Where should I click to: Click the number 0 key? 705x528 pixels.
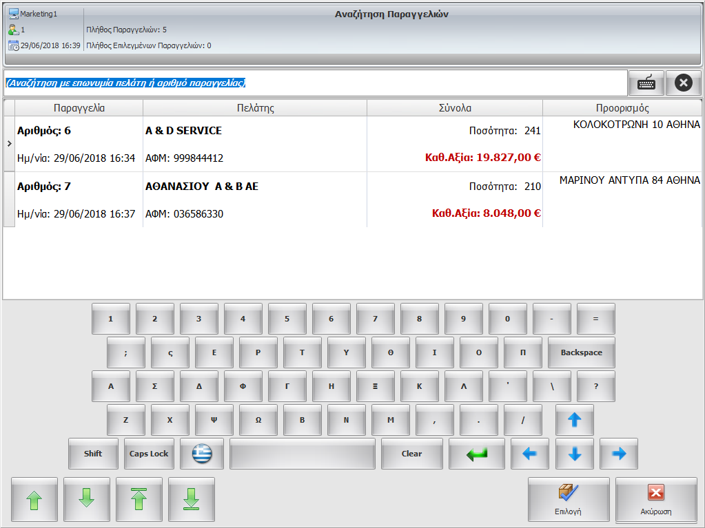pos(508,319)
